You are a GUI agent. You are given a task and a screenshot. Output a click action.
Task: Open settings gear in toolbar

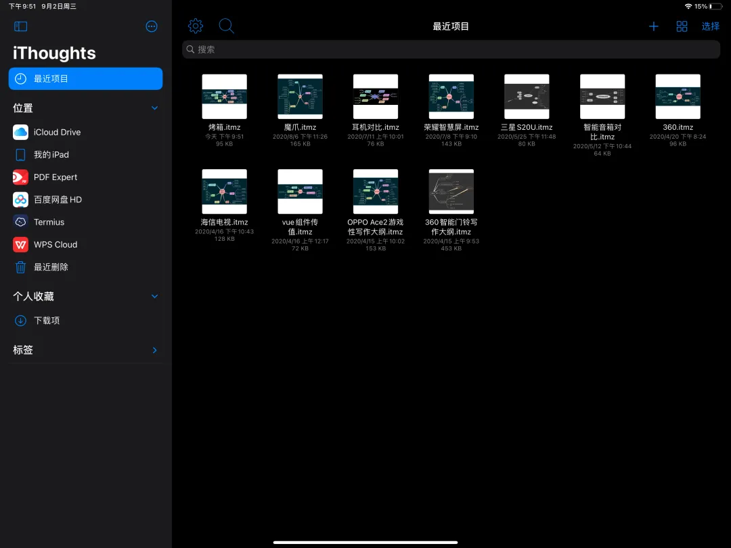pos(196,26)
